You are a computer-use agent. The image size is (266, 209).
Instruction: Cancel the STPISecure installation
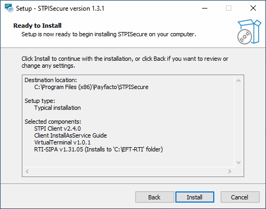pos(240,197)
